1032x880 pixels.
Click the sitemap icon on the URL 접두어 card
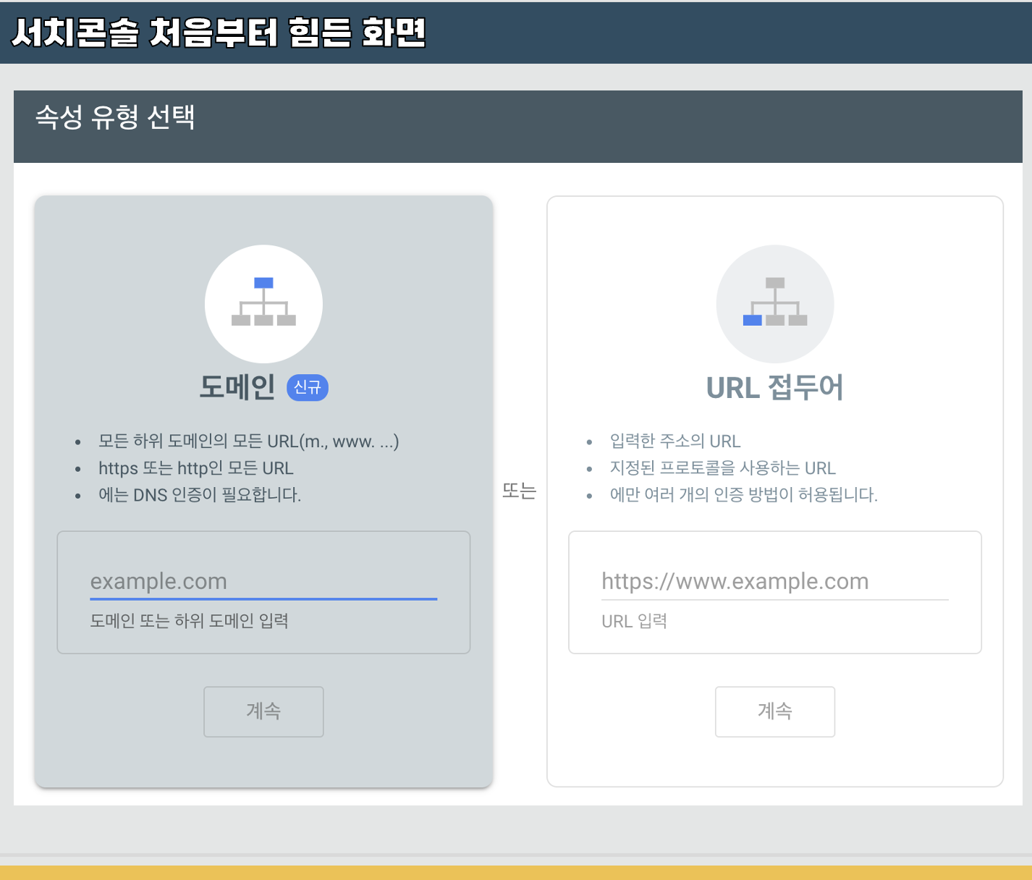(x=775, y=304)
